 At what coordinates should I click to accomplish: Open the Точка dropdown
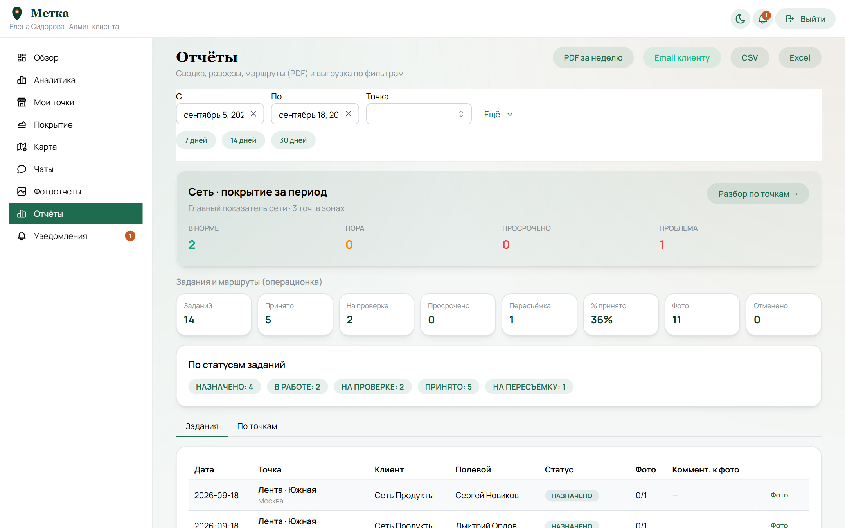(x=419, y=114)
